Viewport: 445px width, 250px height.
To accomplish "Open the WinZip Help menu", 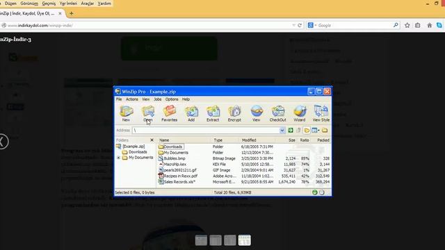I will pos(186,99).
